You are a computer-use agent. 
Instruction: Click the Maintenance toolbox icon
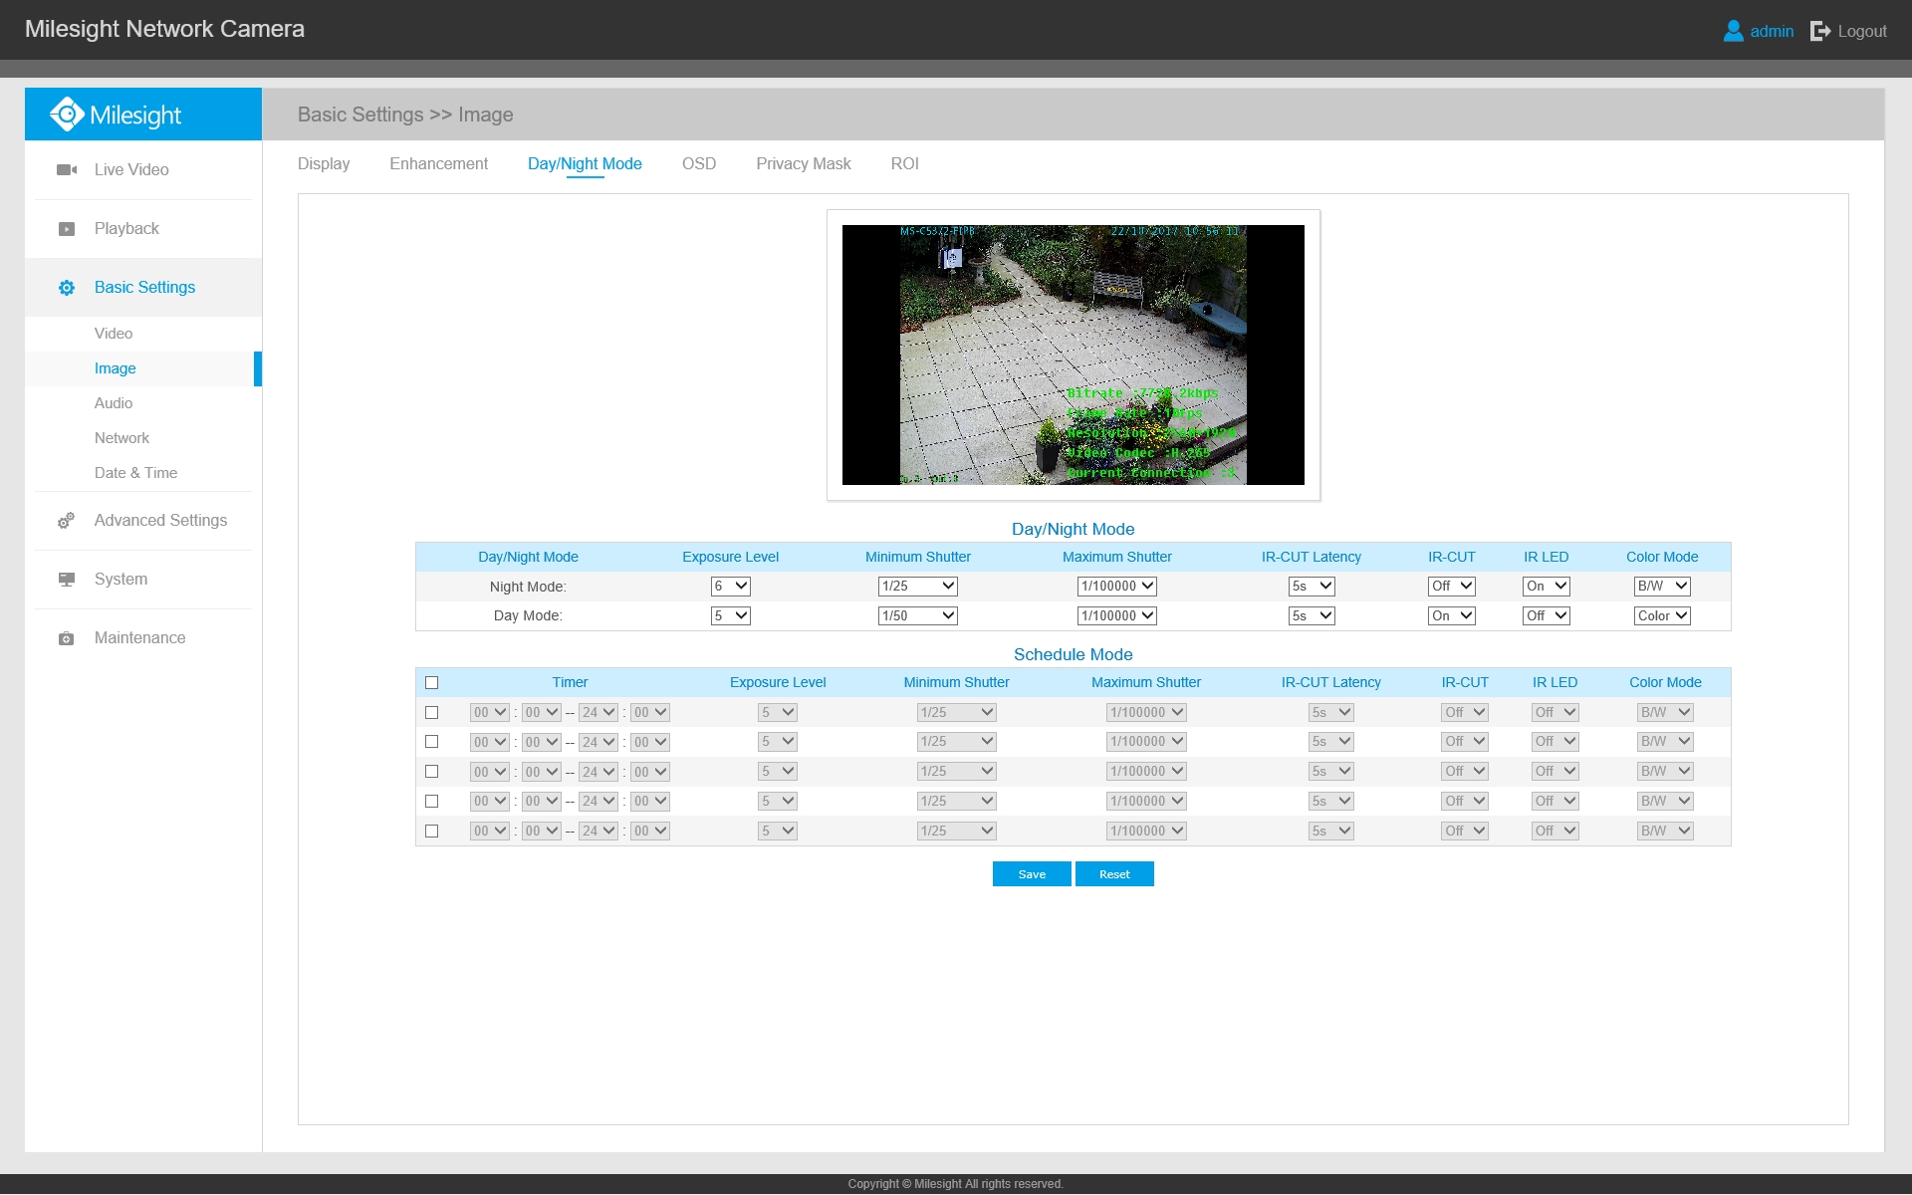point(67,638)
